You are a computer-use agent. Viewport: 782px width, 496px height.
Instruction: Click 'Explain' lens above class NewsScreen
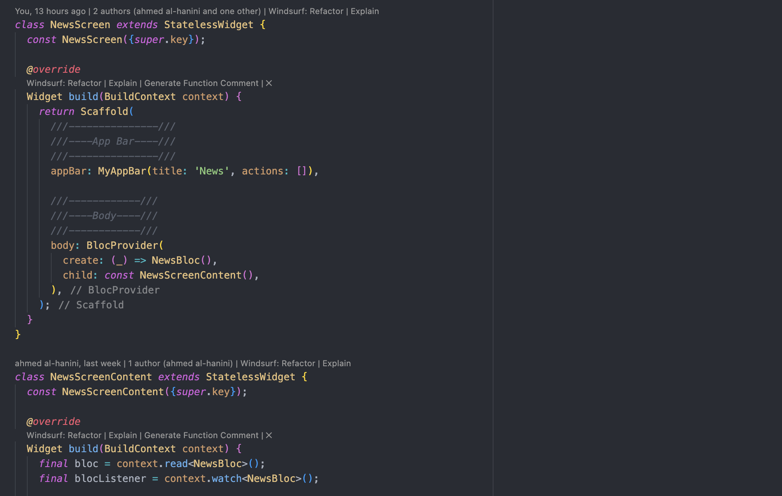365,11
